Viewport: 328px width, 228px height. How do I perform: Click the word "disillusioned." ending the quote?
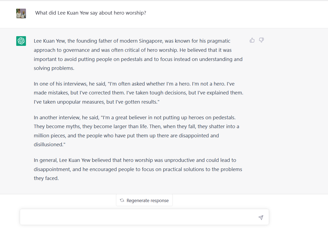(x=50, y=145)
